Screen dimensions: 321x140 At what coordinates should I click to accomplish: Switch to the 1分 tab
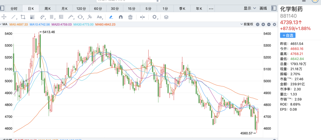165,9
